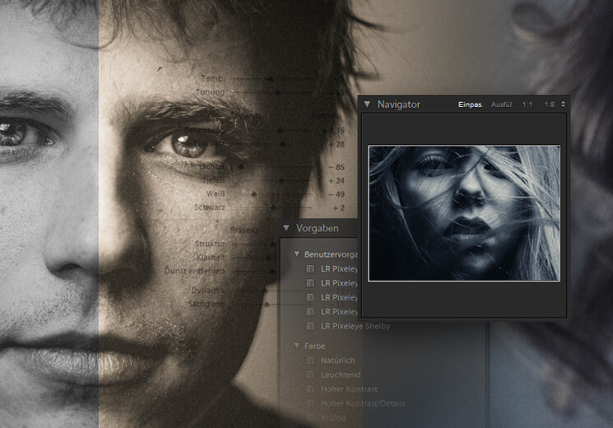This screenshot has height=428, width=613.
Task: Click the Dynamik slider handle
Action: coord(267,291)
